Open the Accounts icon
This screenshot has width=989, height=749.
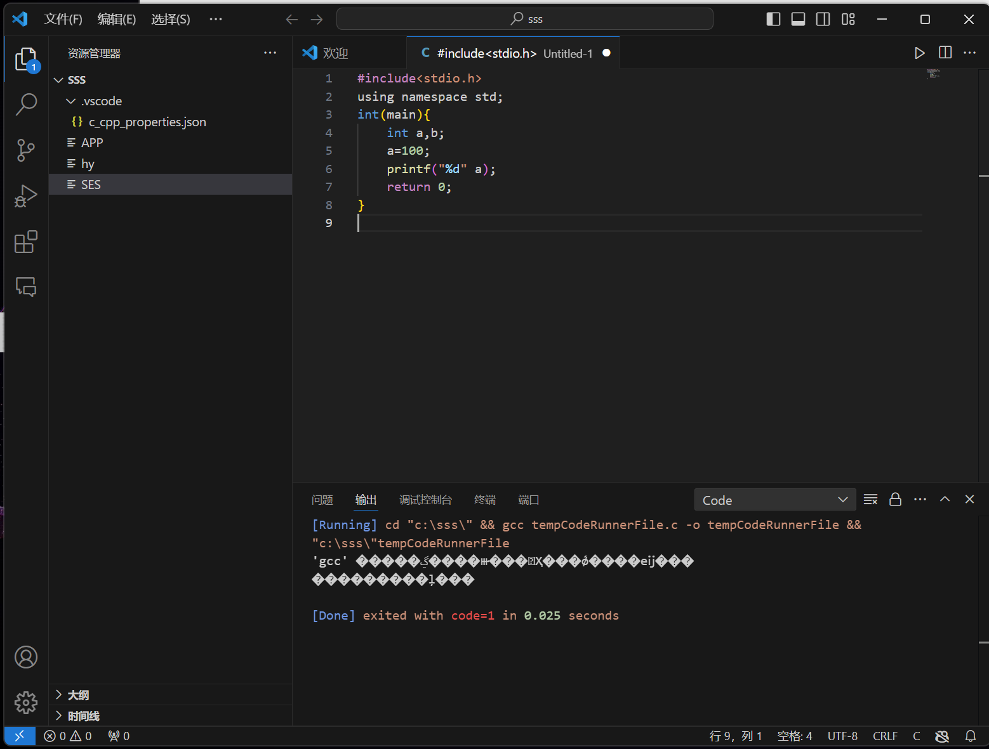click(26, 657)
